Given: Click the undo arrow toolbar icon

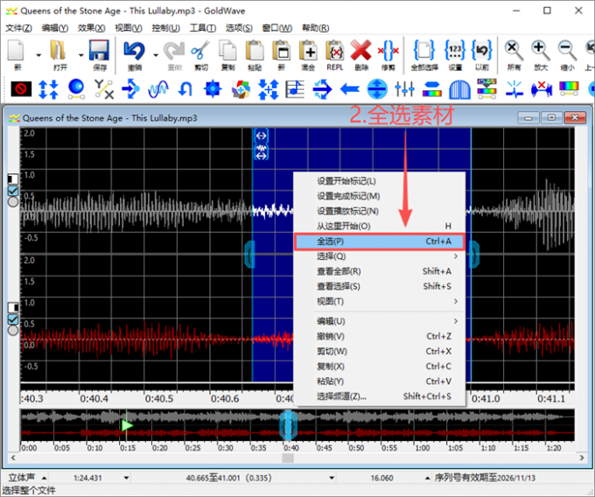Looking at the screenshot, I should point(135,51).
